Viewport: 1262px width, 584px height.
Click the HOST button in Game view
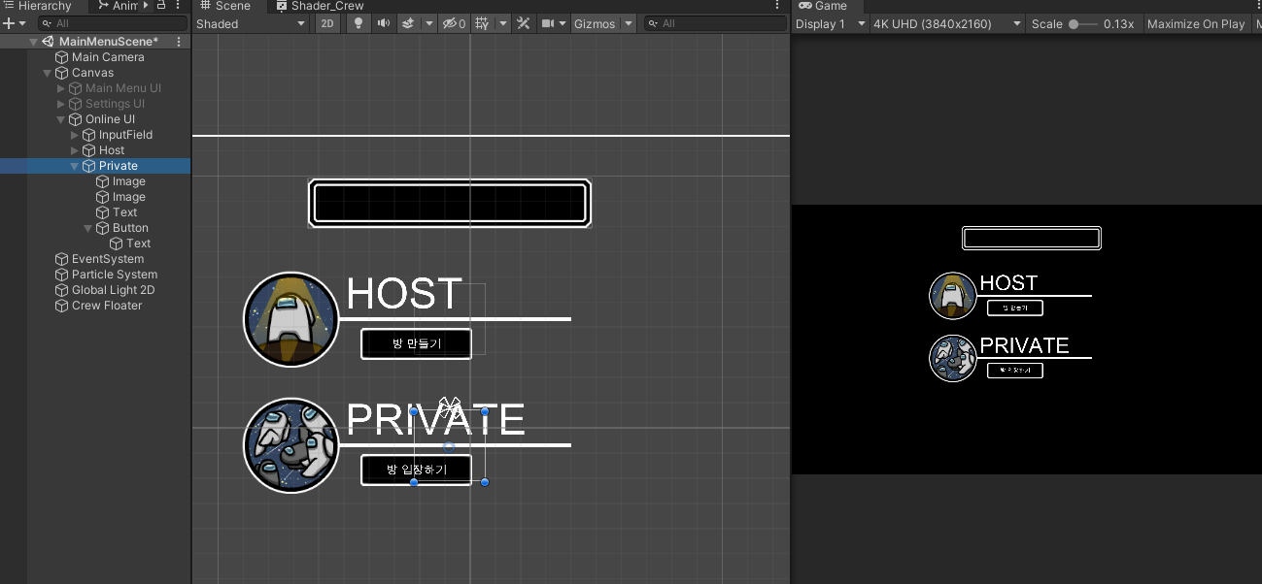pos(1014,308)
